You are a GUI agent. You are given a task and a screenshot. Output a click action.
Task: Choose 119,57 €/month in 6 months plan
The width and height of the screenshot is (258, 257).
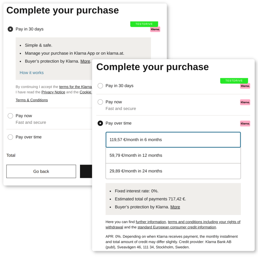173,140
